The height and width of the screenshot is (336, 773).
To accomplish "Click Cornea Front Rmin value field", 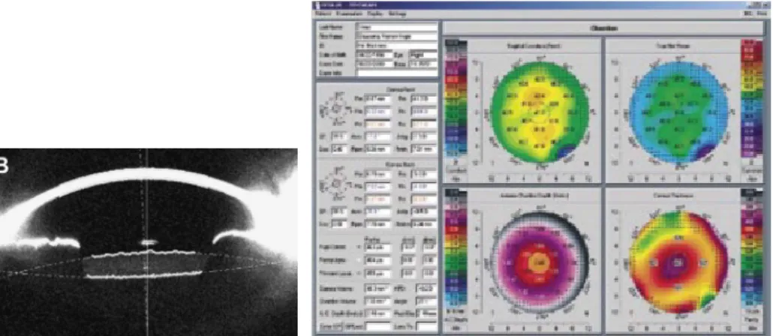I will [x=423, y=150].
